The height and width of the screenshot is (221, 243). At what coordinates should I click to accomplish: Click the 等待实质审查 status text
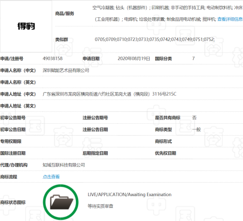click(100, 206)
